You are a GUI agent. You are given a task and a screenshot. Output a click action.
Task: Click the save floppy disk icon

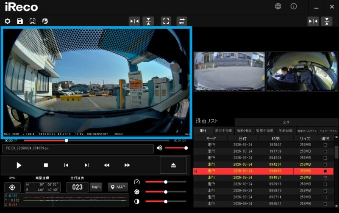(x=20, y=21)
